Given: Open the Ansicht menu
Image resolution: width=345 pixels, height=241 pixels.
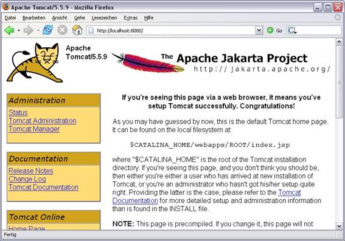Looking at the screenshot, I should (x=60, y=18).
